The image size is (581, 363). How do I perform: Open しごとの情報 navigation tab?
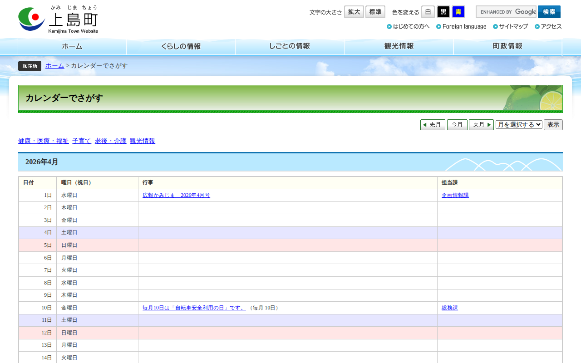(x=290, y=46)
